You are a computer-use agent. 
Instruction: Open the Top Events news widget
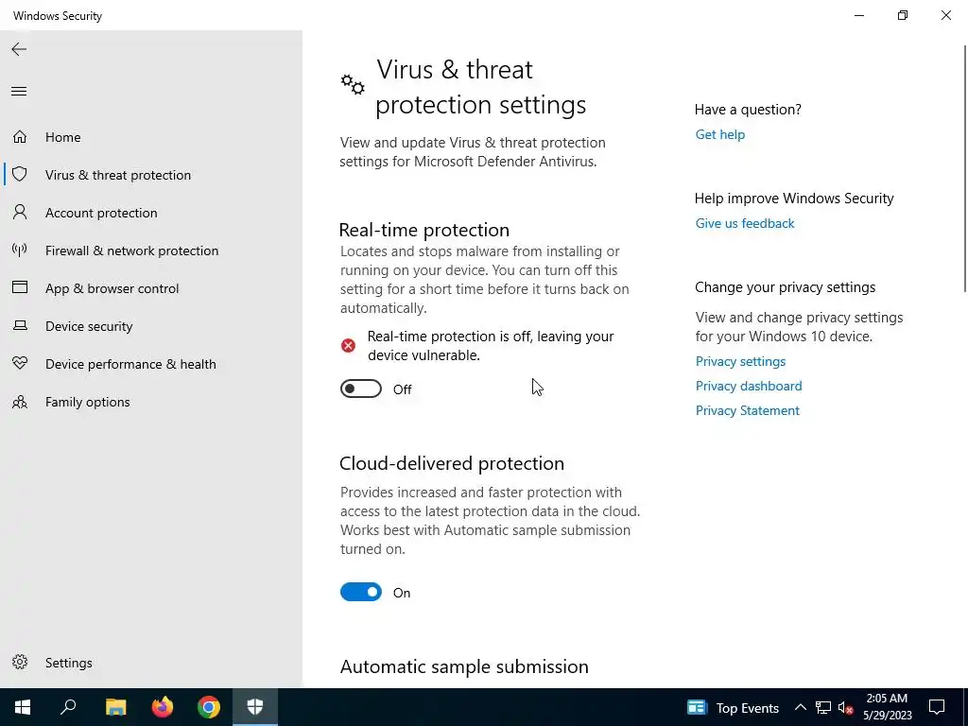pyautogui.click(x=733, y=707)
